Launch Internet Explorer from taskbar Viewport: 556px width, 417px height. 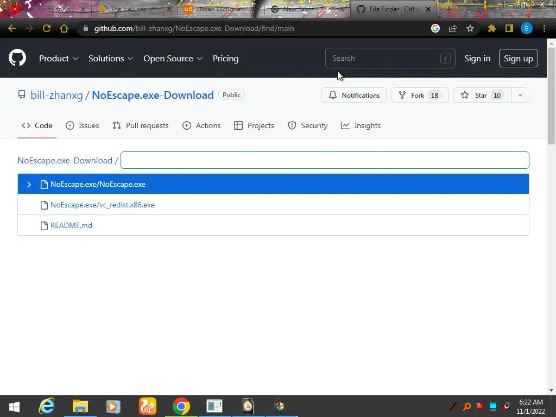coord(47,406)
